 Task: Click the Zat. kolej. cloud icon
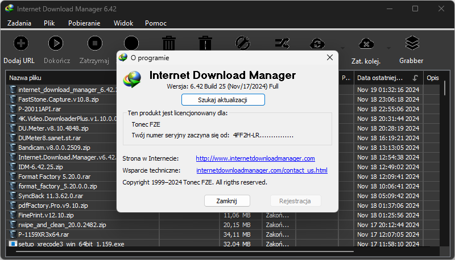366,44
